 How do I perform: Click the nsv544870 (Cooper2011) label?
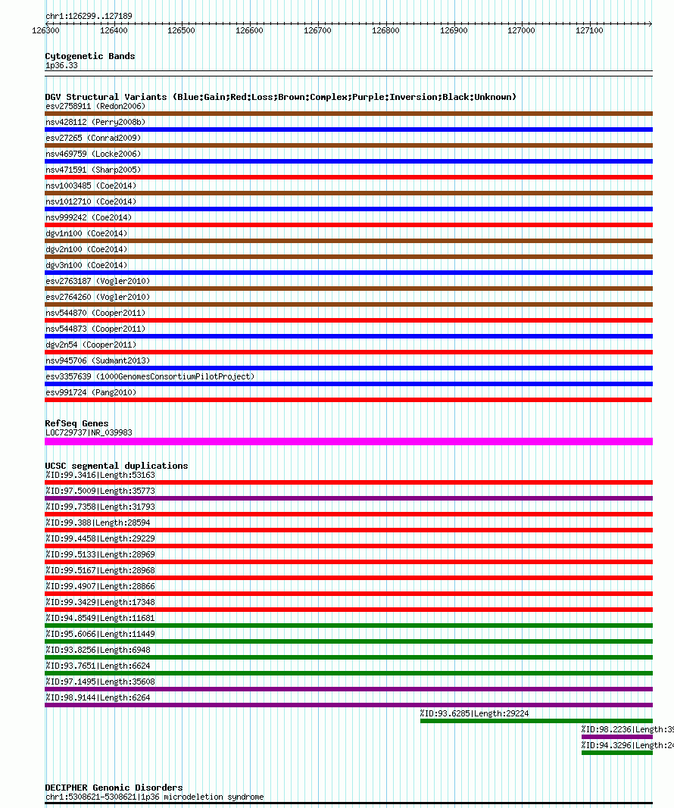[95, 314]
